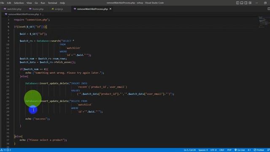
Task: Open Customize Layout icon
Action: (250, 3)
